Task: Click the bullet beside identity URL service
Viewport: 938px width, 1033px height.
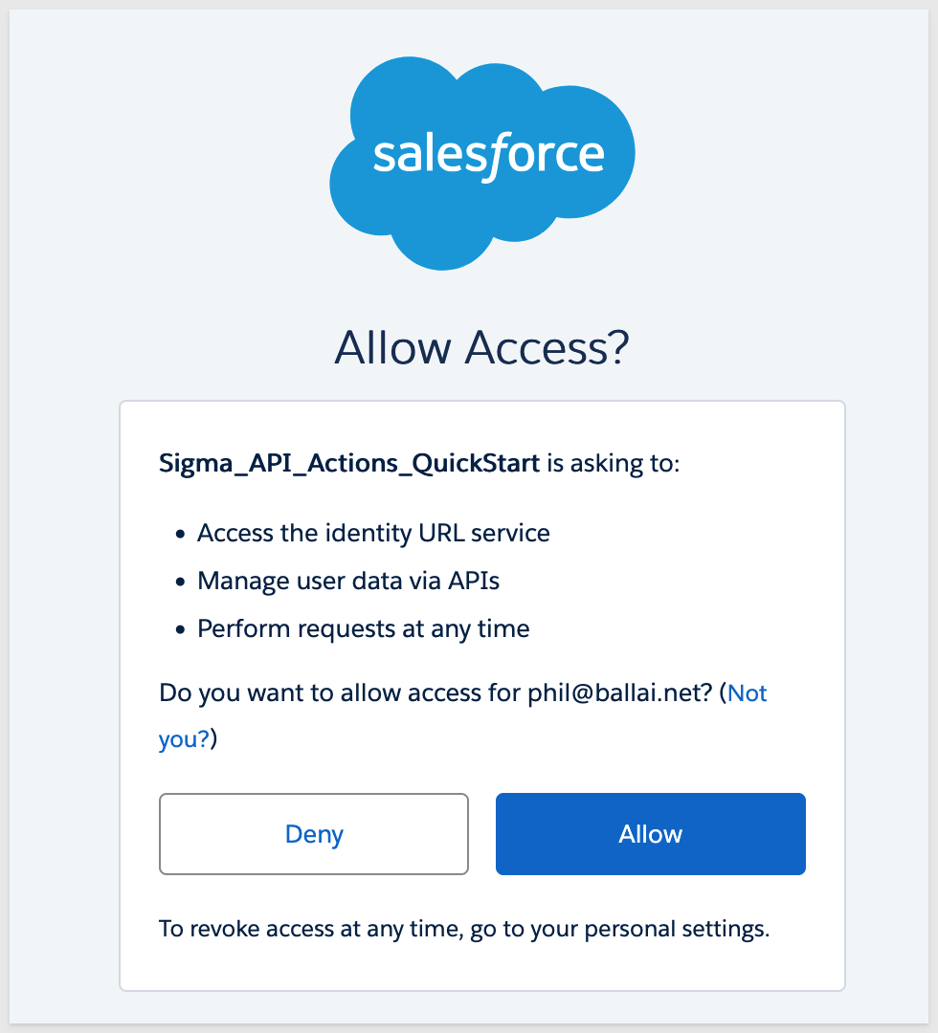Action: [180, 534]
